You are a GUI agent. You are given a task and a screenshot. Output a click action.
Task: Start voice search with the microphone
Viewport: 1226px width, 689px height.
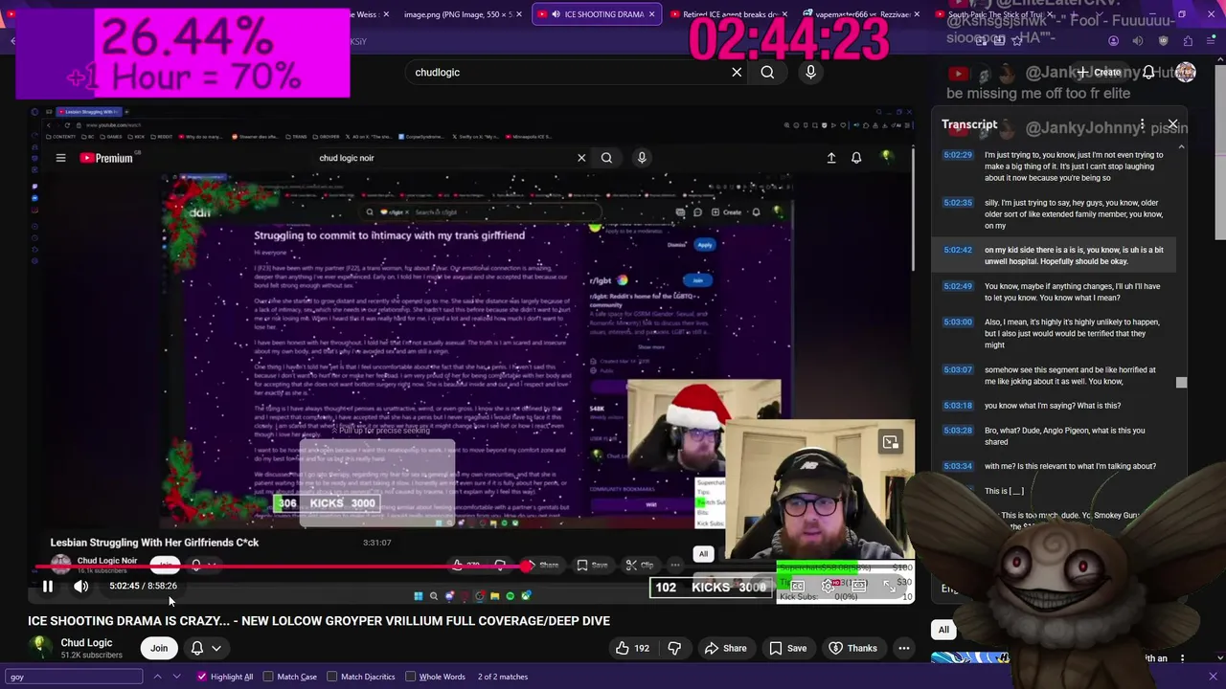(810, 72)
